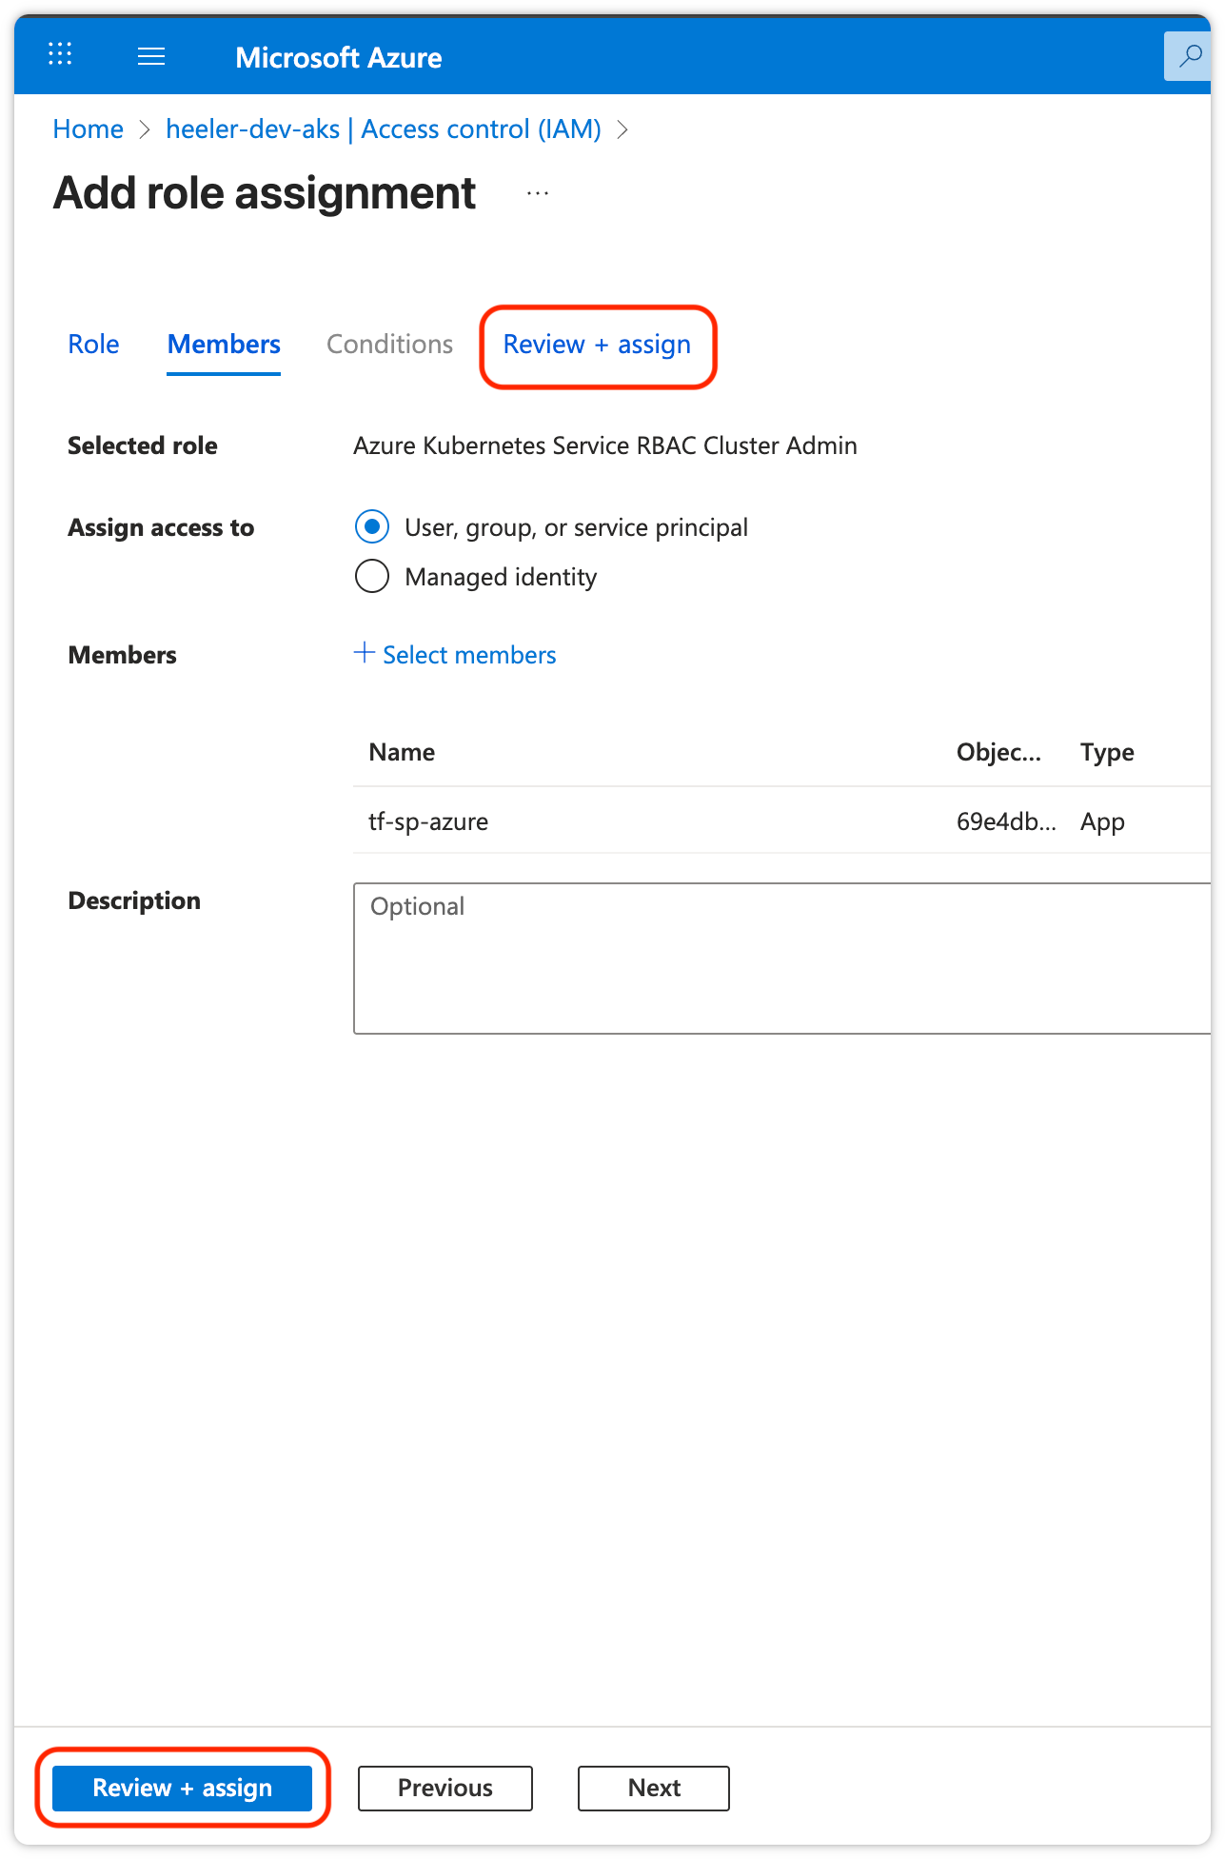Open the hamburger portal menu
The image size is (1225, 1859).
click(x=151, y=57)
